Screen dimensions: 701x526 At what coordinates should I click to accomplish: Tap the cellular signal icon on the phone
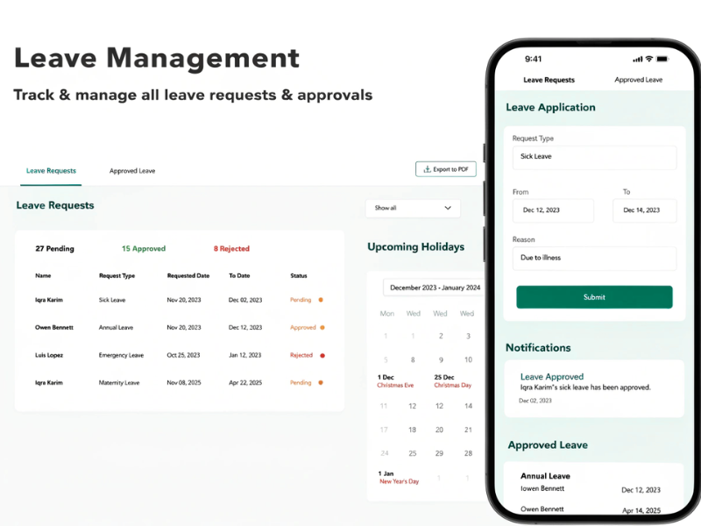point(637,58)
